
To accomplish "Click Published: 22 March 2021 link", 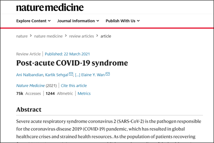I will (x=67, y=54).
